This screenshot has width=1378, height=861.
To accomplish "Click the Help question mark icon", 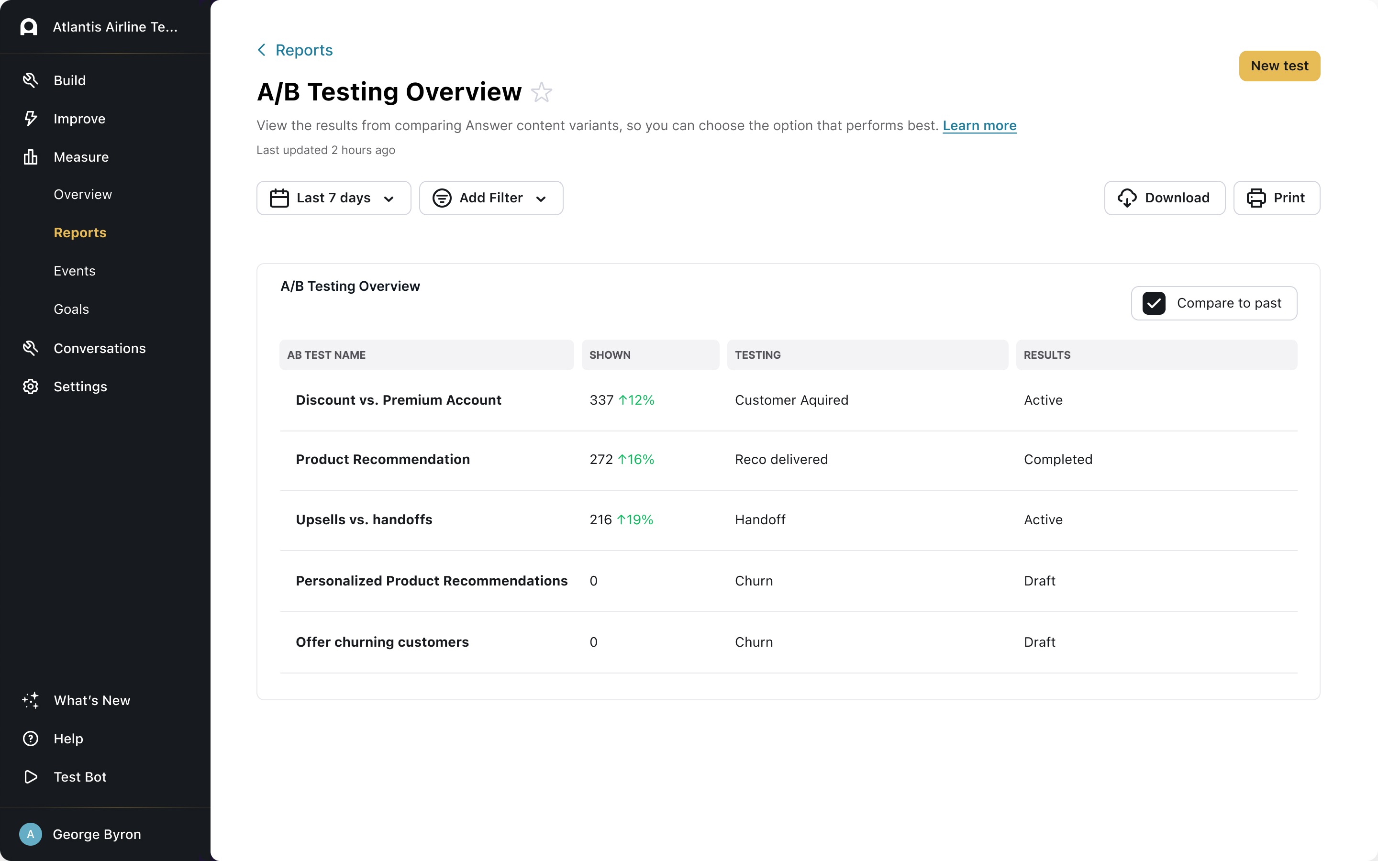I will coord(30,739).
